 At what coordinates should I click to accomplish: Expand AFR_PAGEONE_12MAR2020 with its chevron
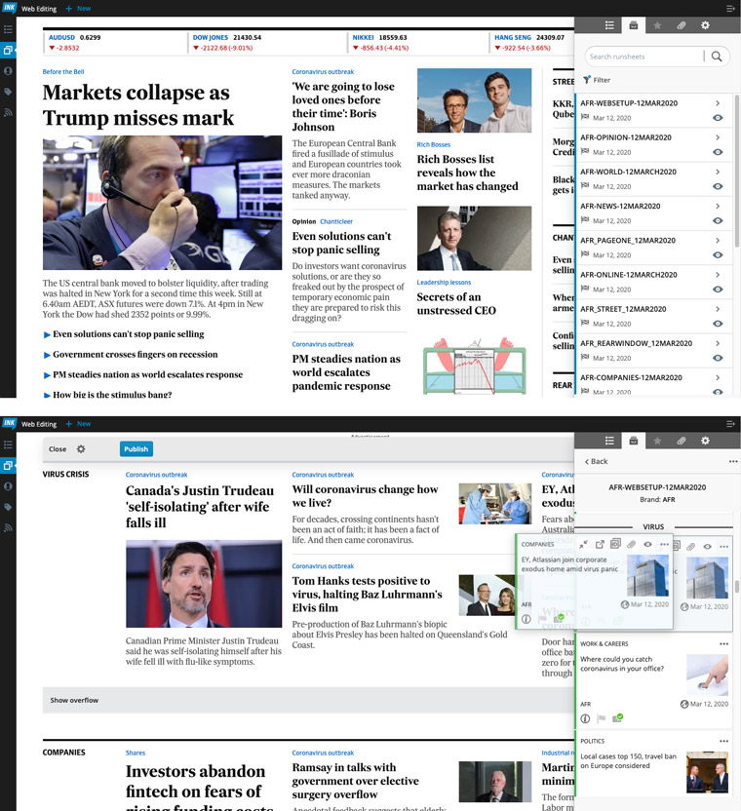click(718, 240)
